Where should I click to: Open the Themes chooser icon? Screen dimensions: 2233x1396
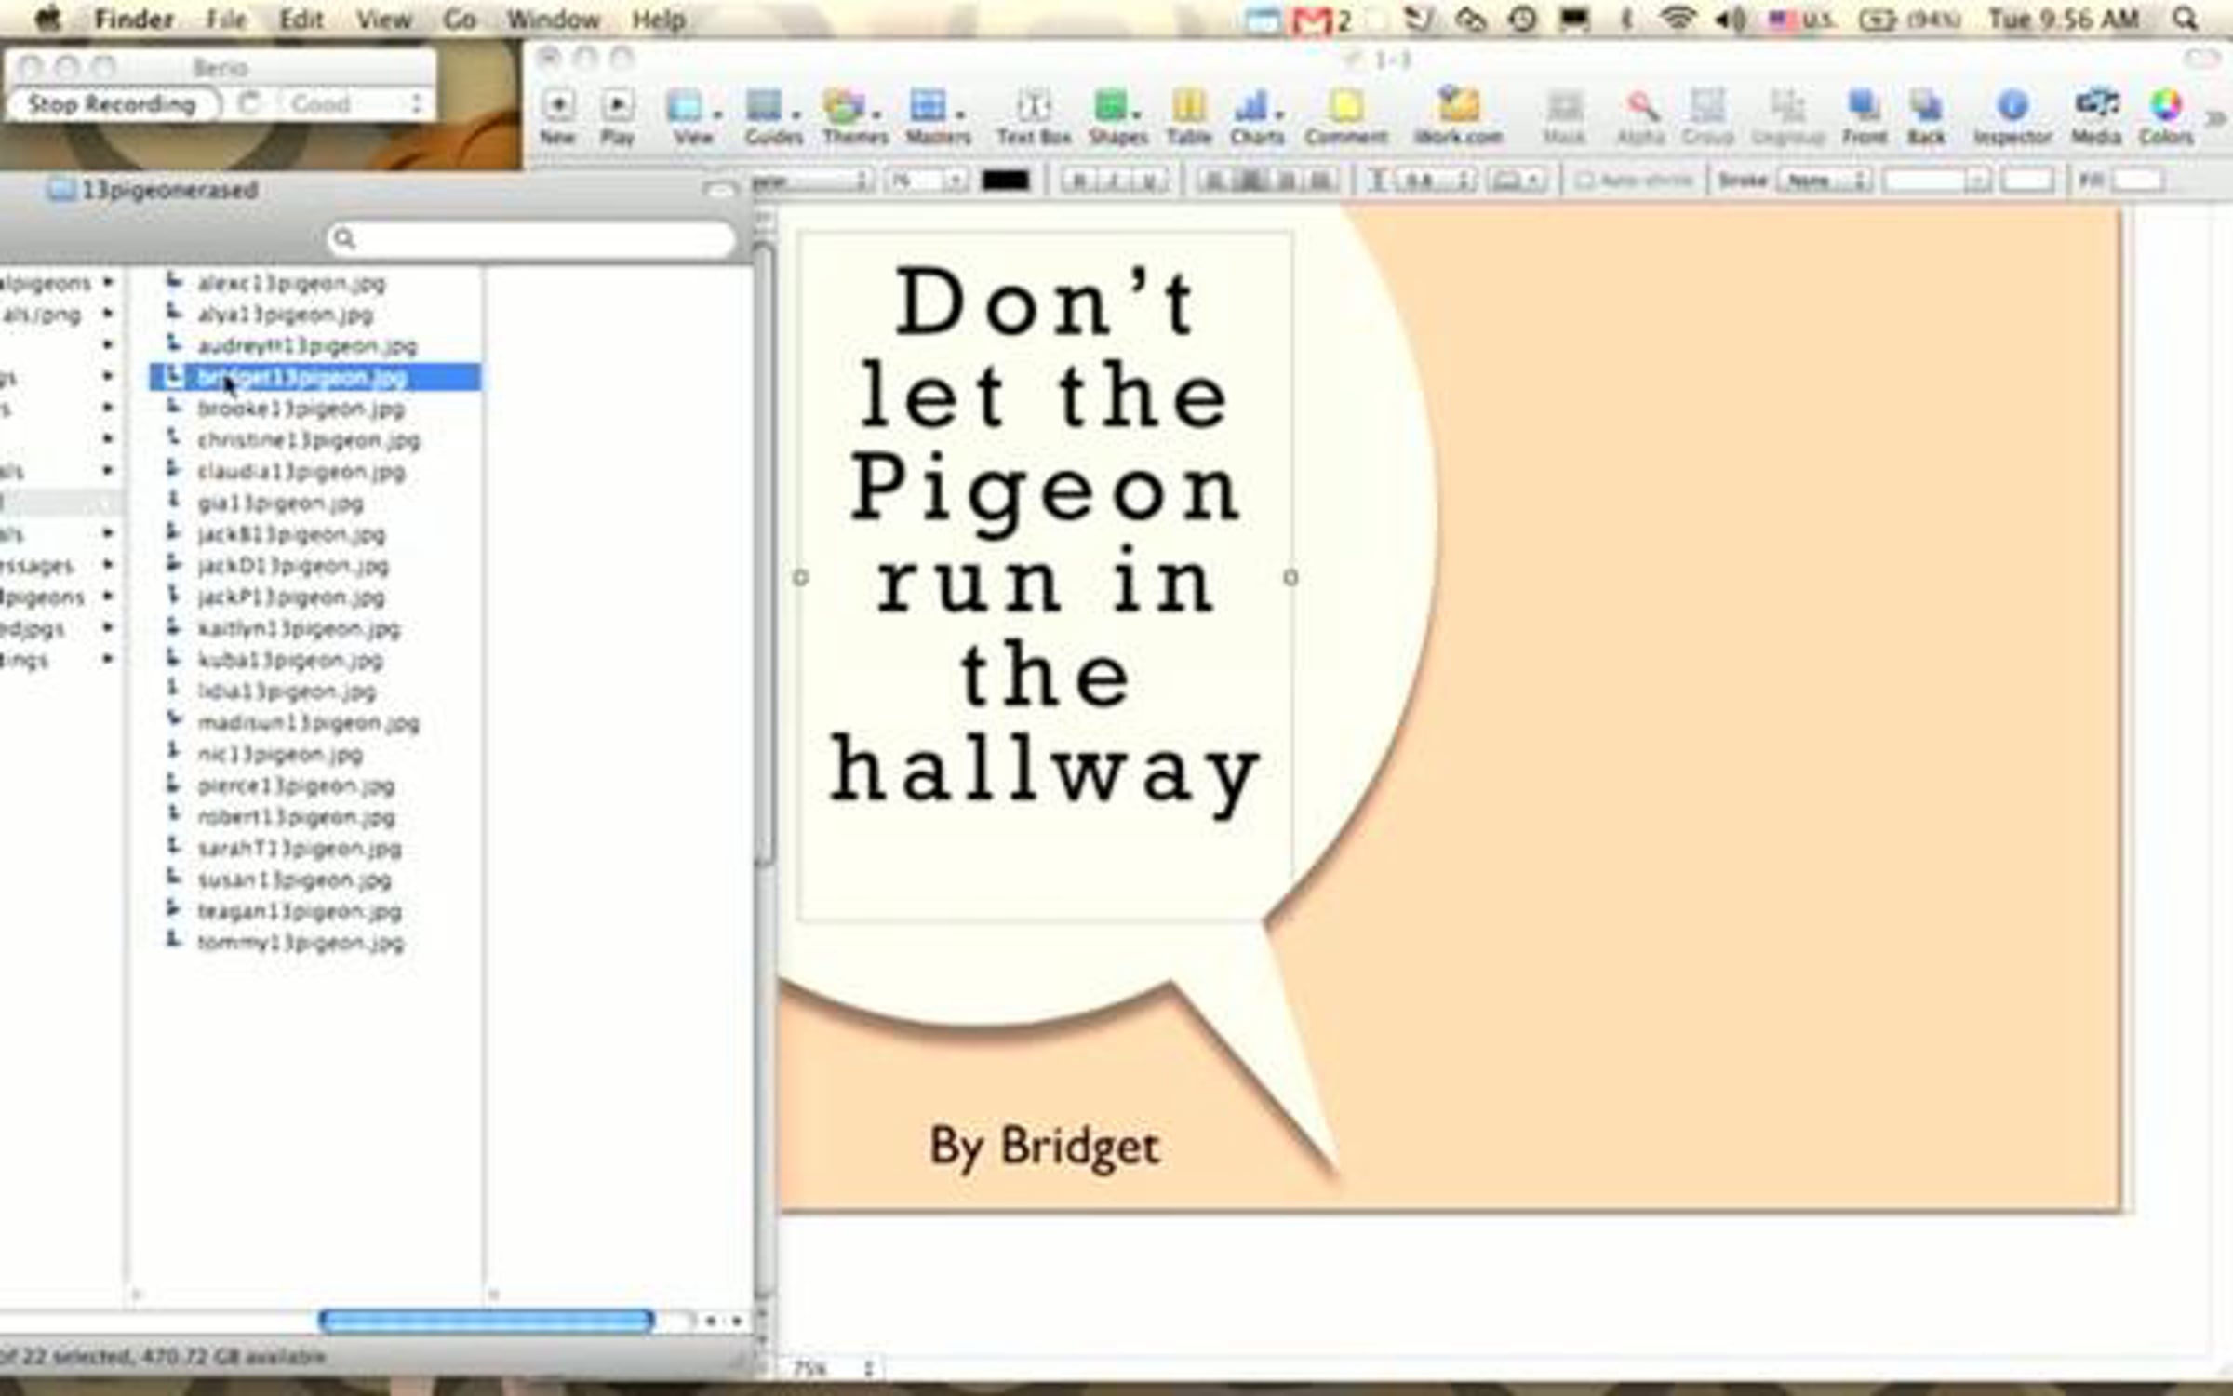(845, 105)
